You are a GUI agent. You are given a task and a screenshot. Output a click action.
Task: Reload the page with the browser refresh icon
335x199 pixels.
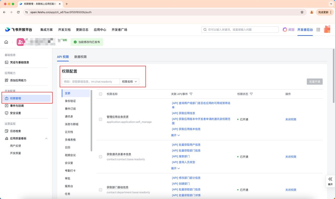(18, 12)
